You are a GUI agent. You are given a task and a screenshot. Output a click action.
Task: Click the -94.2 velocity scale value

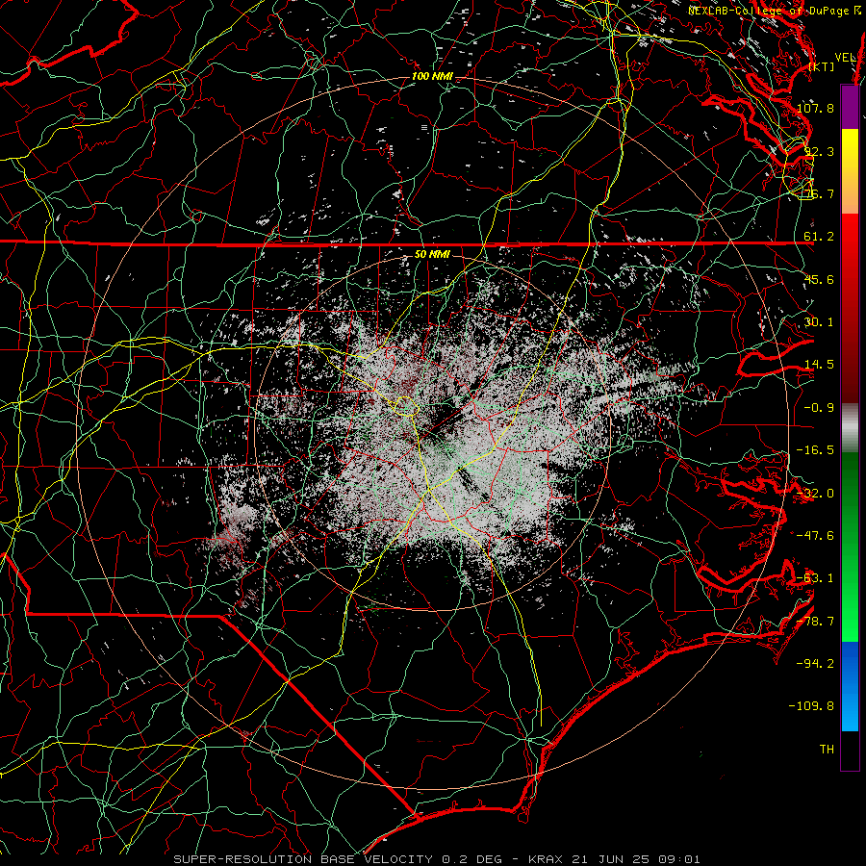tap(815, 664)
